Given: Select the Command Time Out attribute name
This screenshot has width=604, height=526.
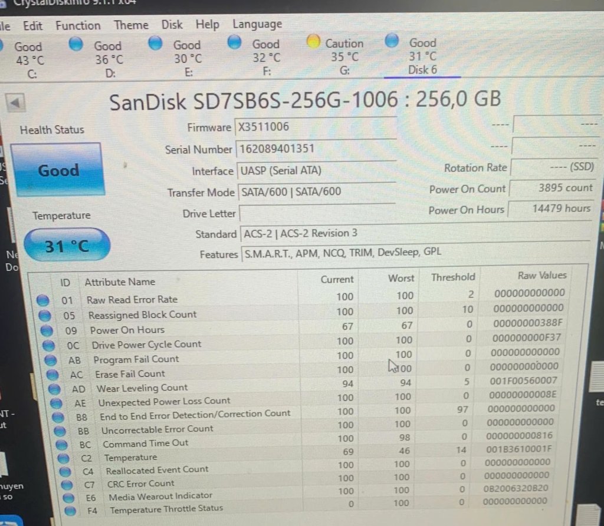Looking at the screenshot, I should pos(145,444).
